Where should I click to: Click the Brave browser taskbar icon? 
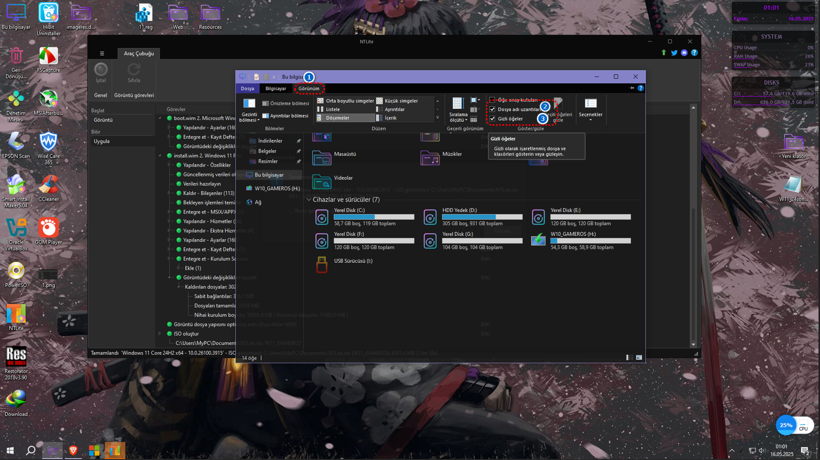click(x=73, y=451)
